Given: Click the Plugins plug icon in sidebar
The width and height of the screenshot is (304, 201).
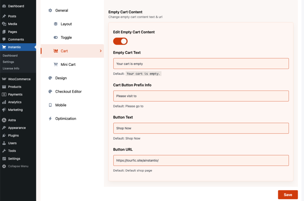Looking at the screenshot, I should (4, 136).
